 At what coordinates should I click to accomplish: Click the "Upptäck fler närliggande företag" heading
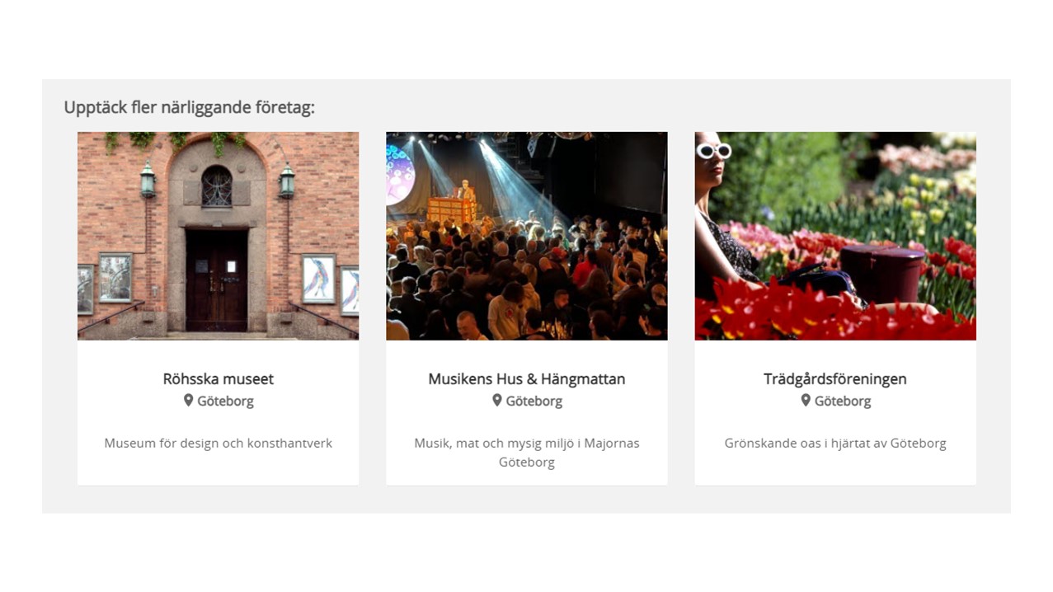(x=189, y=107)
